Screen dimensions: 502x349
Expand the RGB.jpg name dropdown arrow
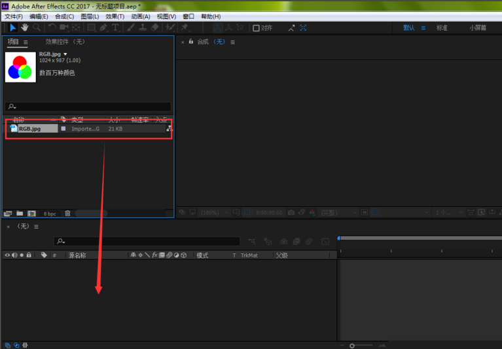click(65, 54)
